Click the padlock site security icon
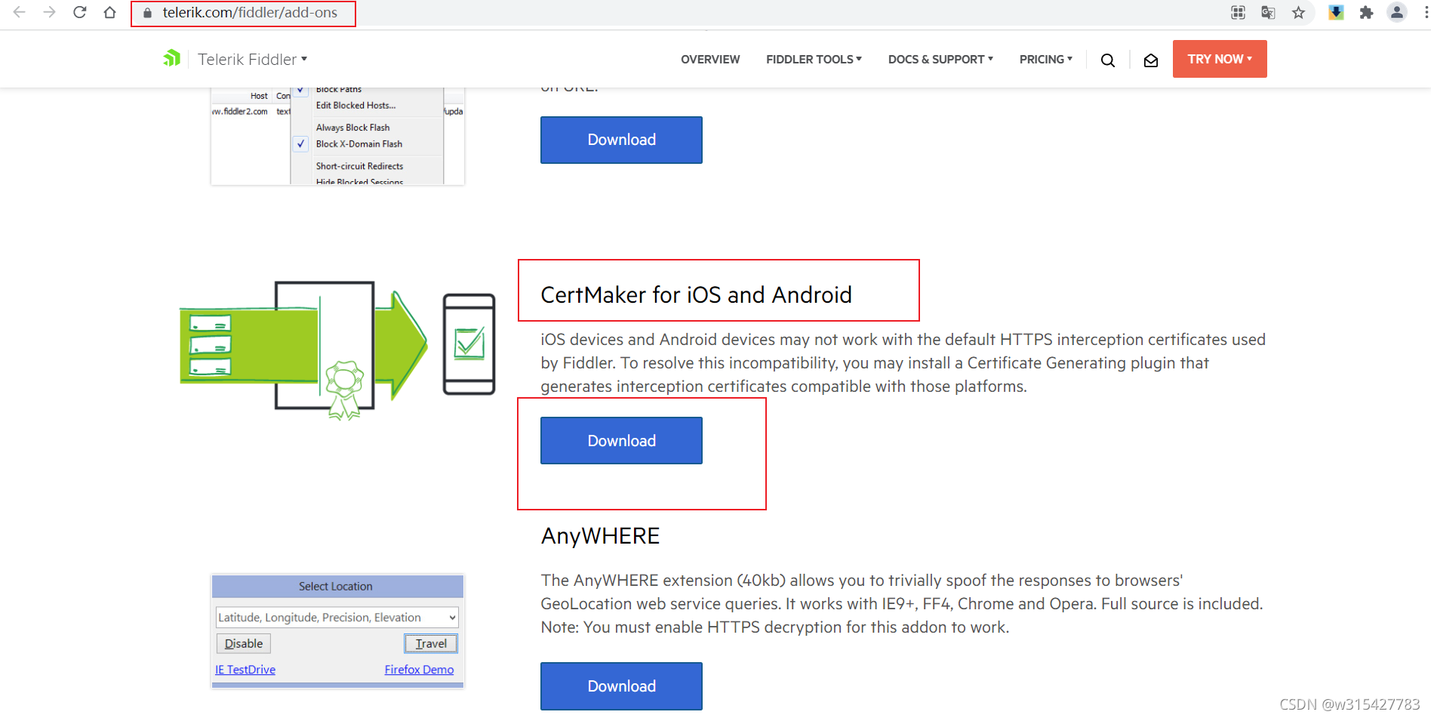The image size is (1431, 718). (148, 13)
